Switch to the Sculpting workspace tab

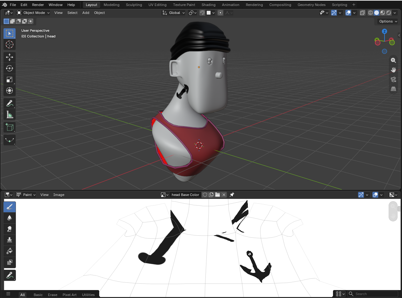pyautogui.click(x=134, y=5)
